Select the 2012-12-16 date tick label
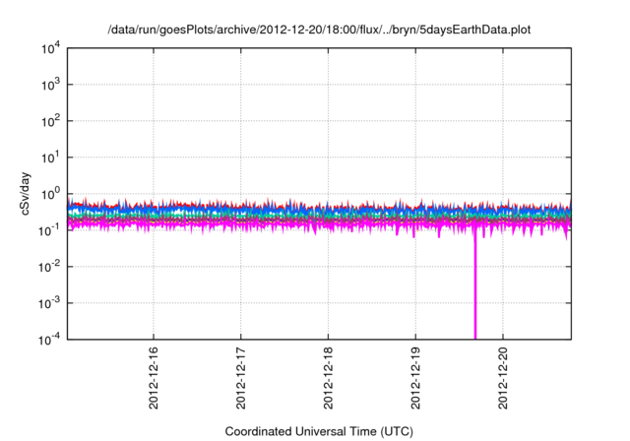 coord(154,378)
